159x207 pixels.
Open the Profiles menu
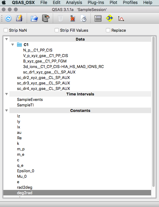tap(130, 2)
